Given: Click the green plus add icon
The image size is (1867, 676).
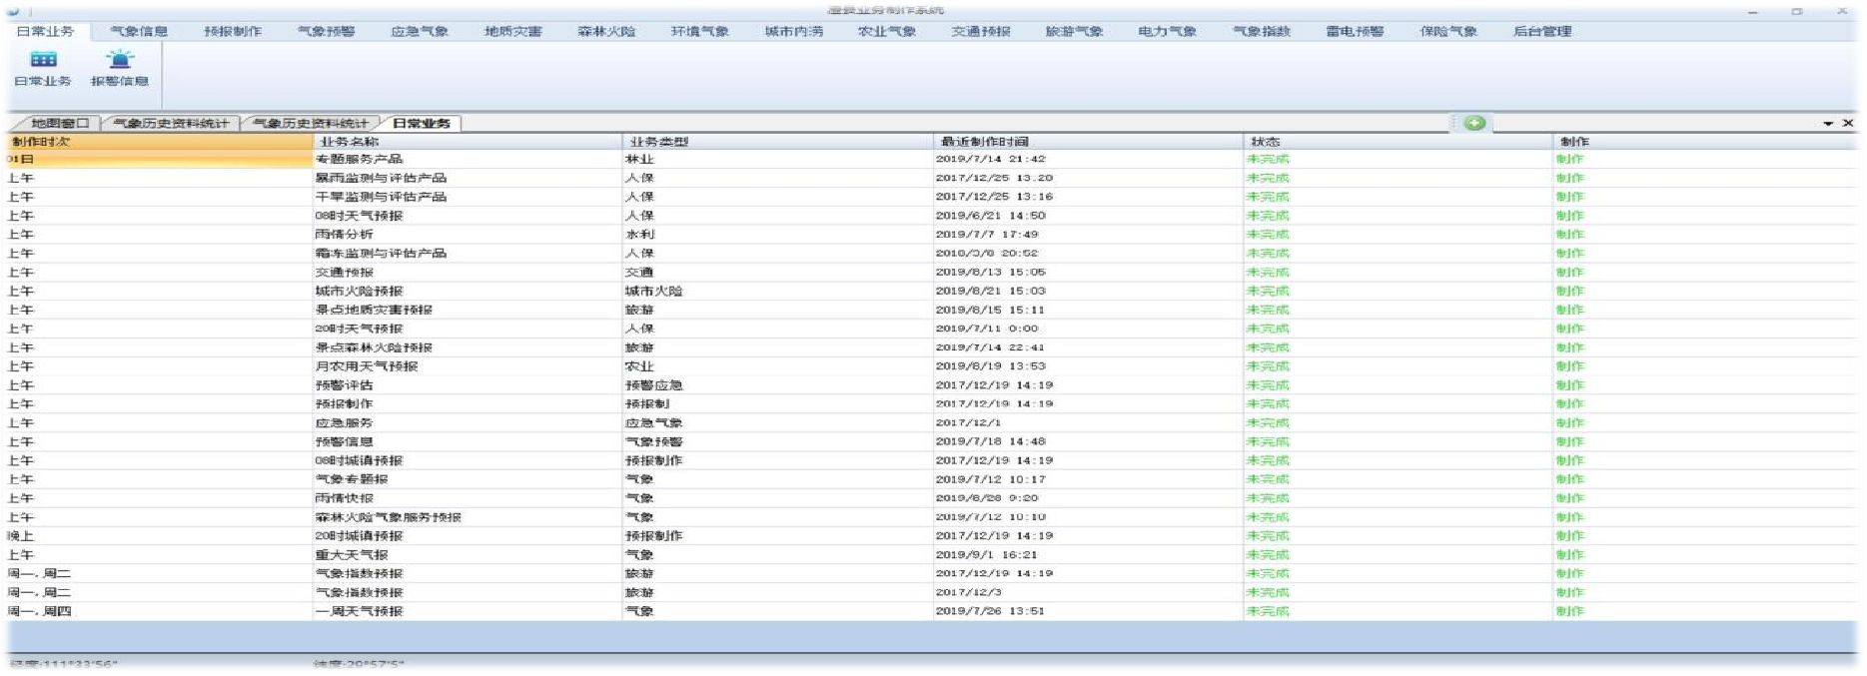Looking at the screenshot, I should (x=1474, y=123).
